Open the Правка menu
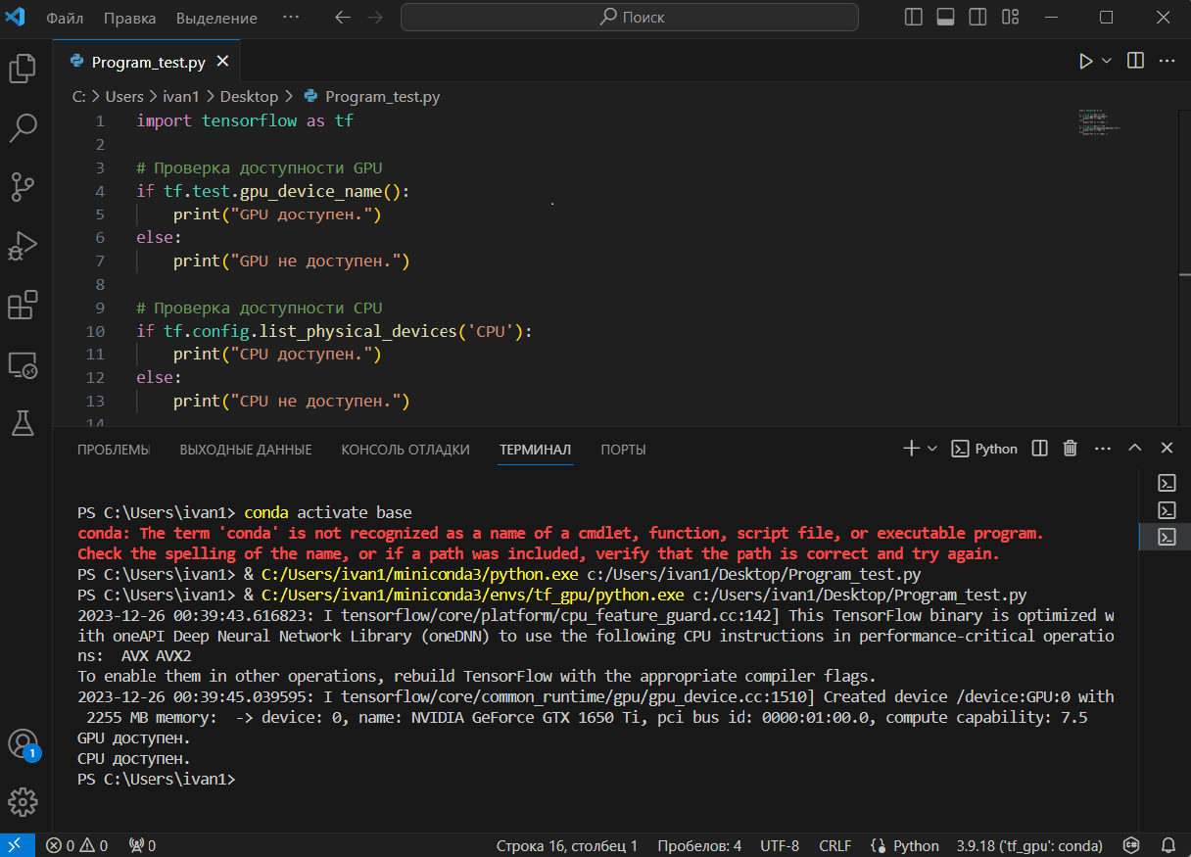The image size is (1191, 857). click(129, 18)
